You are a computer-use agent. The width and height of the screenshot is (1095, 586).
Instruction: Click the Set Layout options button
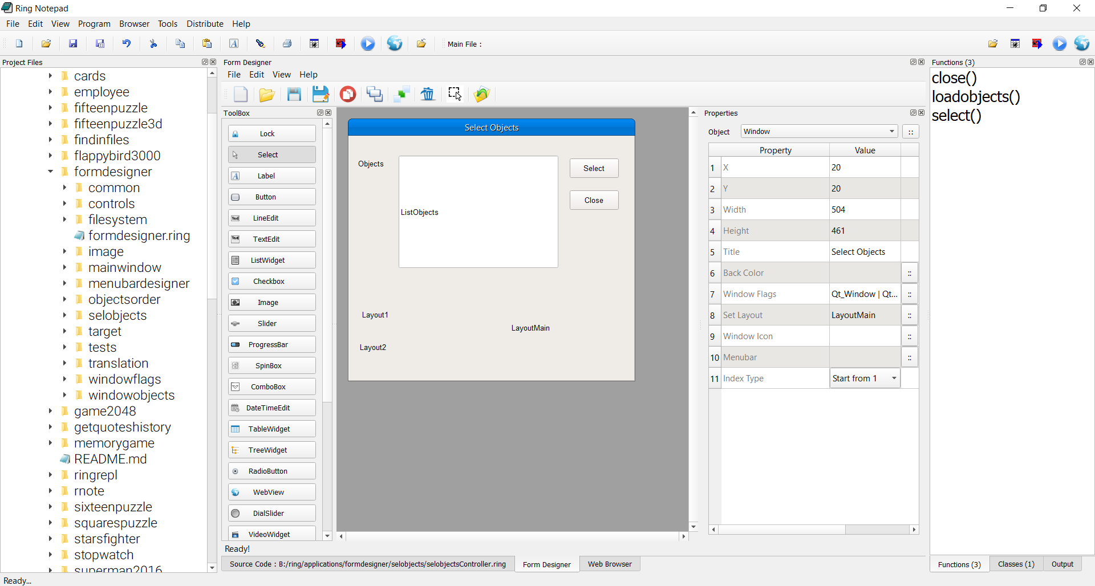click(910, 315)
